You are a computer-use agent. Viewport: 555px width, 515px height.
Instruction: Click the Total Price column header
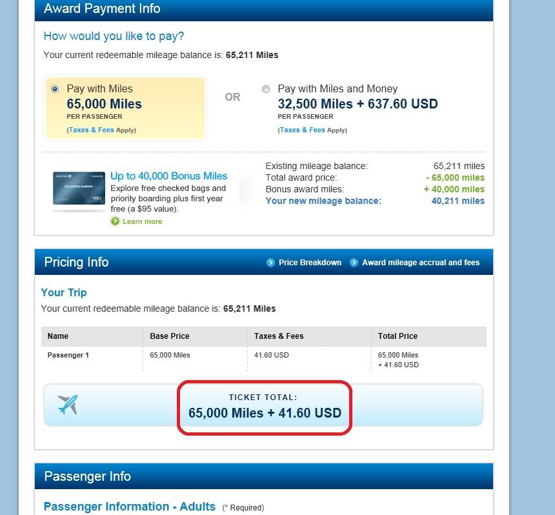pyautogui.click(x=398, y=336)
